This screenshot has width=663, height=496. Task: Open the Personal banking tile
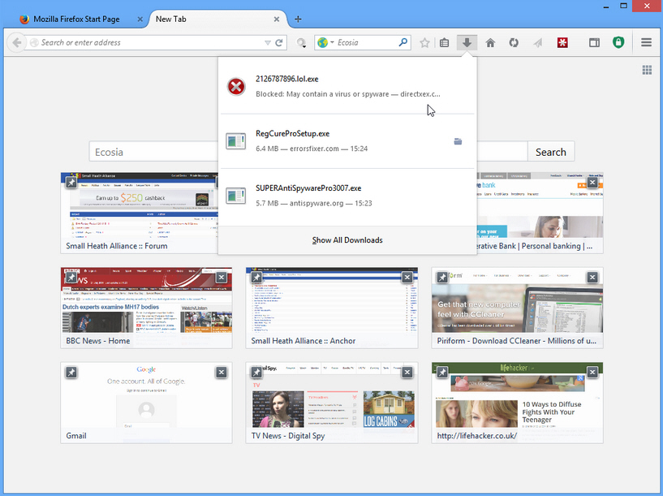[x=540, y=213]
